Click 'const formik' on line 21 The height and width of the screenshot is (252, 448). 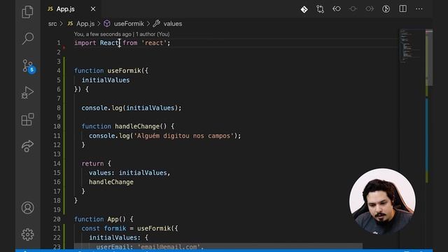pos(104,228)
